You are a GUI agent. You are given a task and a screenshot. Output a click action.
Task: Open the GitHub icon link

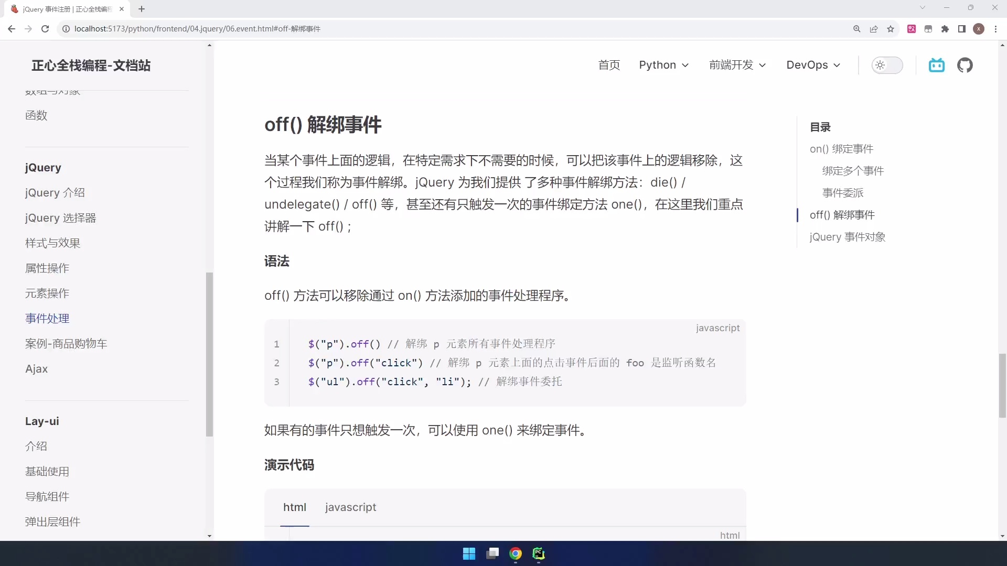(965, 65)
